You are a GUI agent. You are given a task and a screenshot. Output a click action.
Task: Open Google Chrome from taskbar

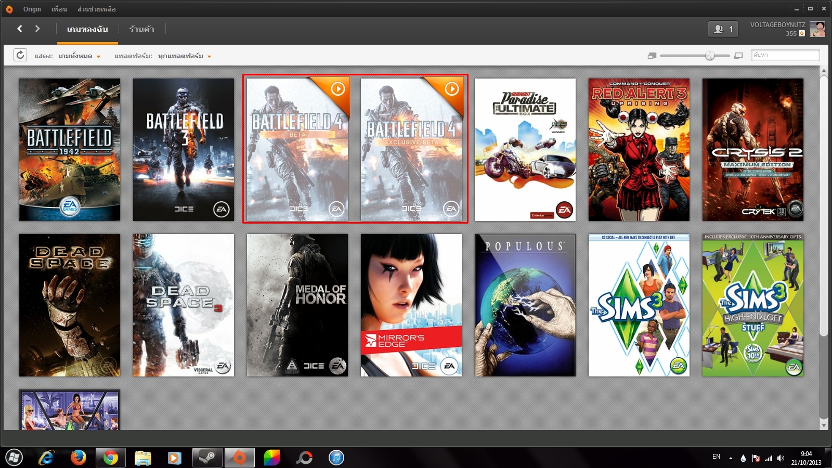pos(110,458)
